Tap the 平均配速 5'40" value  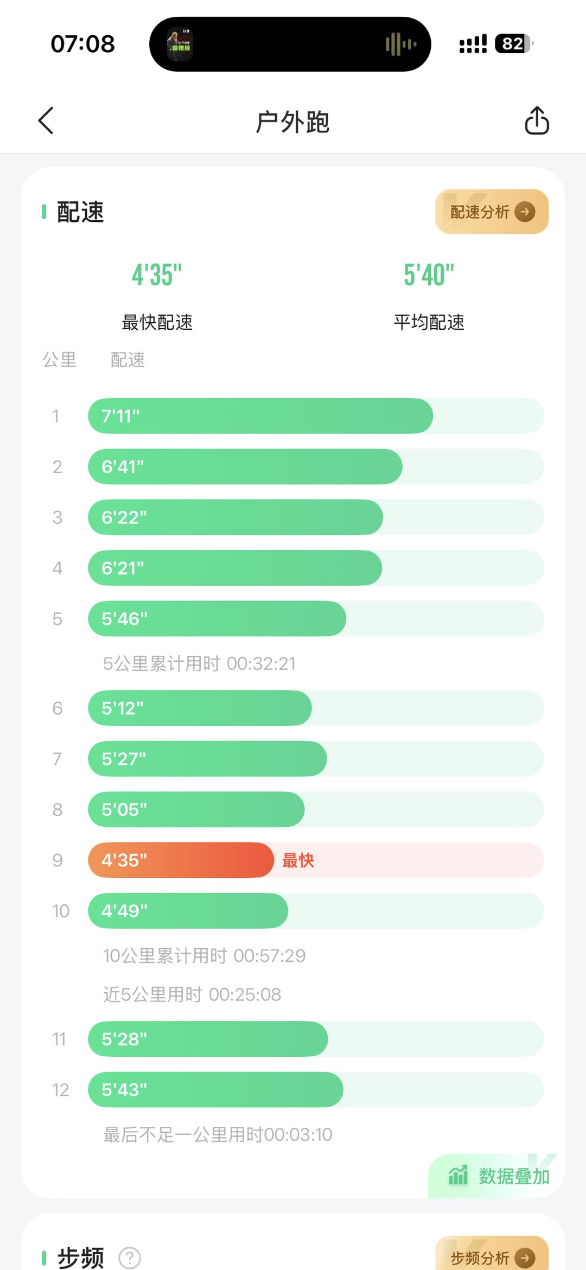coord(429,275)
